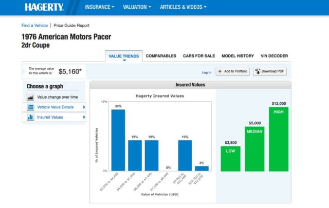Click the bar chart icon beside Insured Values
This screenshot has width=329, height=208.
pyautogui.click(x=30, y=117)
